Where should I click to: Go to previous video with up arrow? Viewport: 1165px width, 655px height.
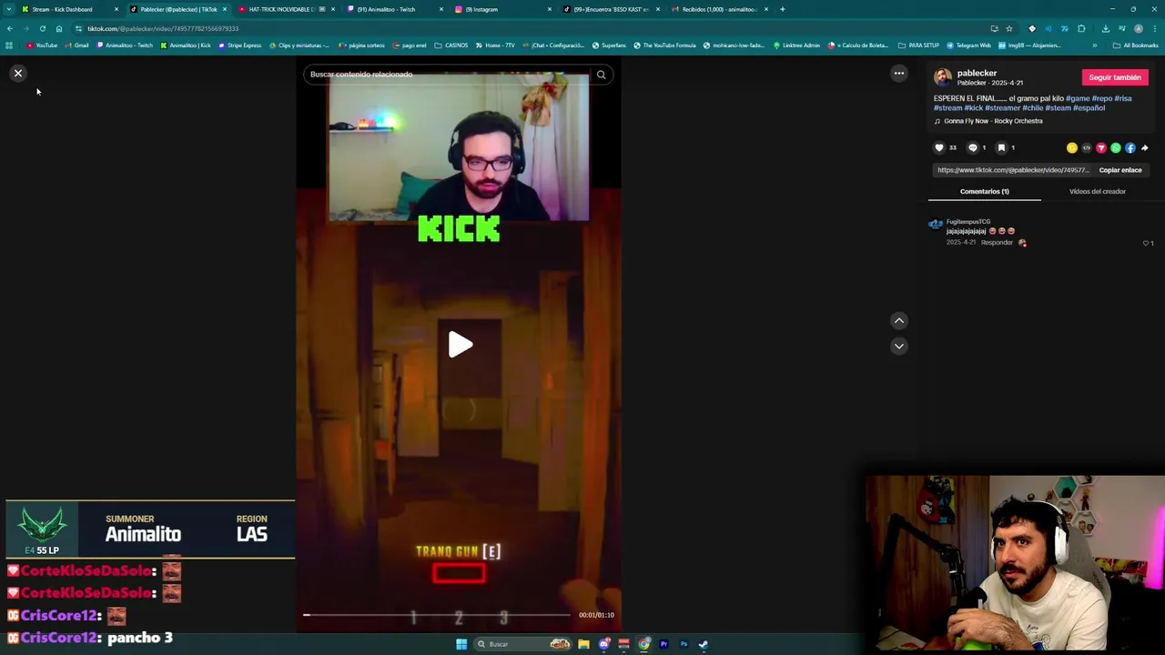point(898,320)
